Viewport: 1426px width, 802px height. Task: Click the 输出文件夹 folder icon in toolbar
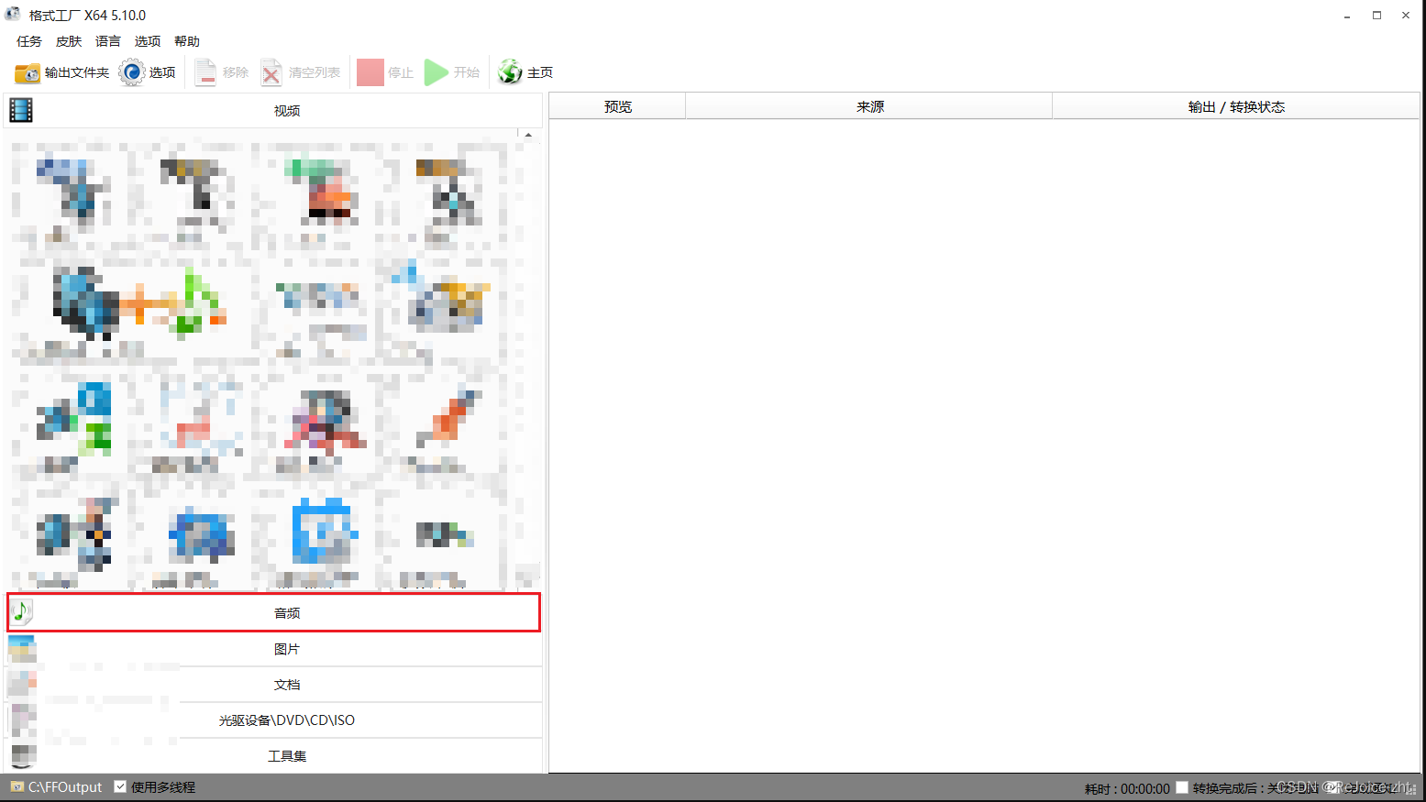[x=28, y=72]
